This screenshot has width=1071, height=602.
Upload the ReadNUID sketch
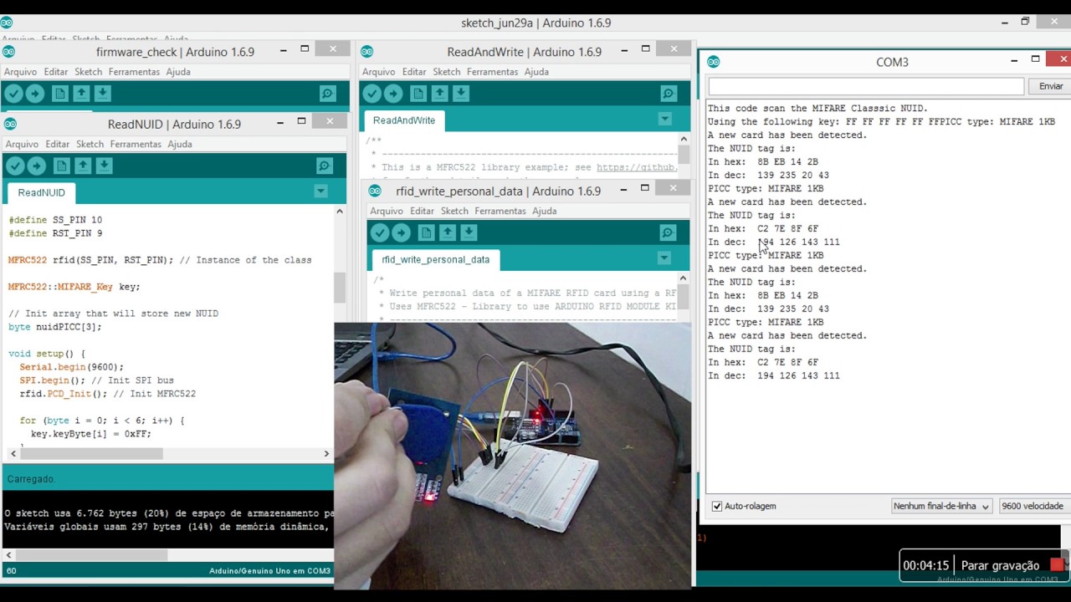point(36,166)
